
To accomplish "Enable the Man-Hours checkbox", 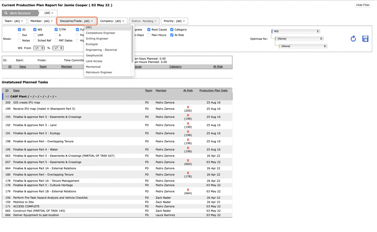I will coord(149,35).
